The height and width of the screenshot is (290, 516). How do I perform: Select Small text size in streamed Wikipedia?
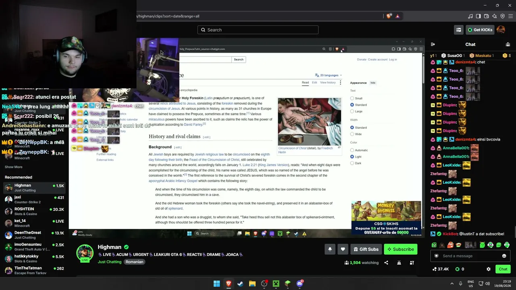pyautogui.click(x=352, y=98)
